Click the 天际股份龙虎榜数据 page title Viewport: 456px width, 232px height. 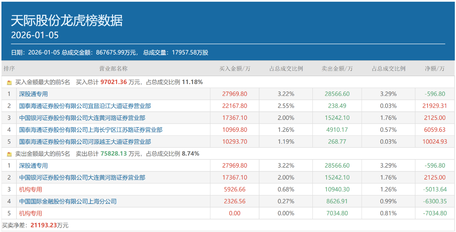(x=67, y=21)
